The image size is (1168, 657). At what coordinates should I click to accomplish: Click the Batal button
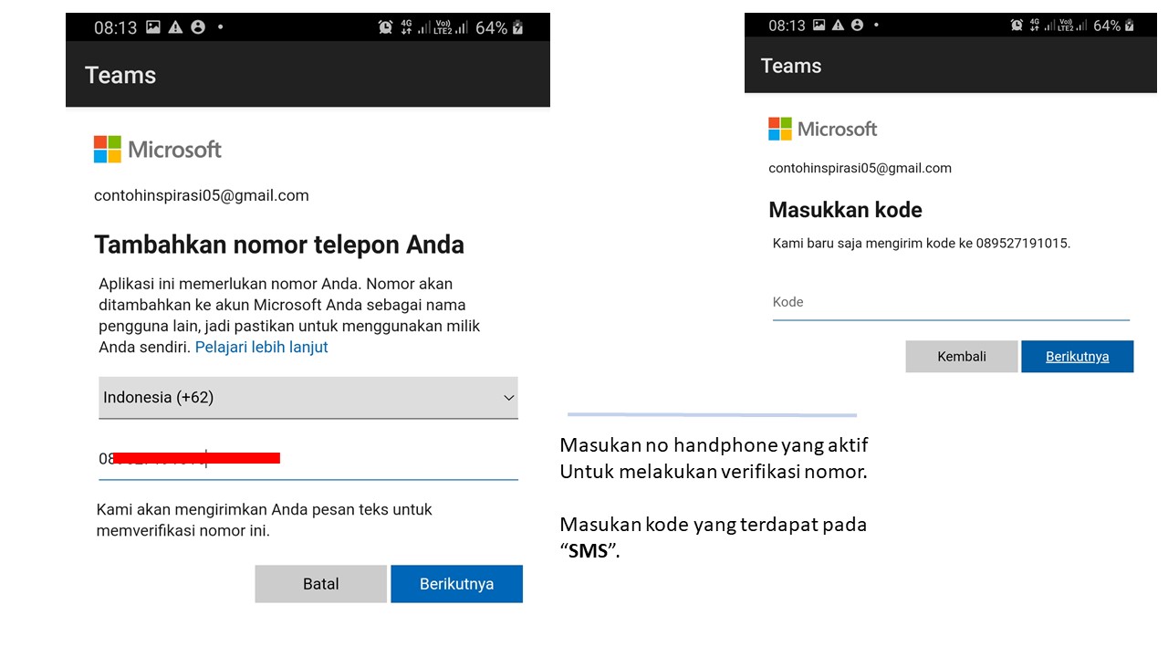pos(321,584)
